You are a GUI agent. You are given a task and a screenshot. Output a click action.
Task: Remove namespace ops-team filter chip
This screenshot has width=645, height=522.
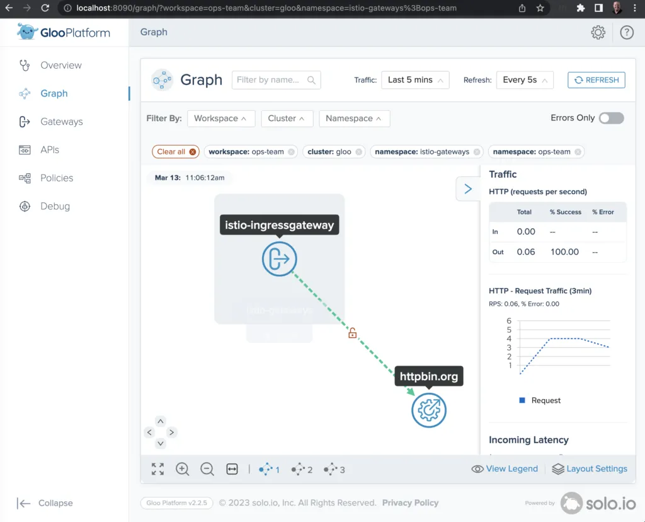[578, 152]
